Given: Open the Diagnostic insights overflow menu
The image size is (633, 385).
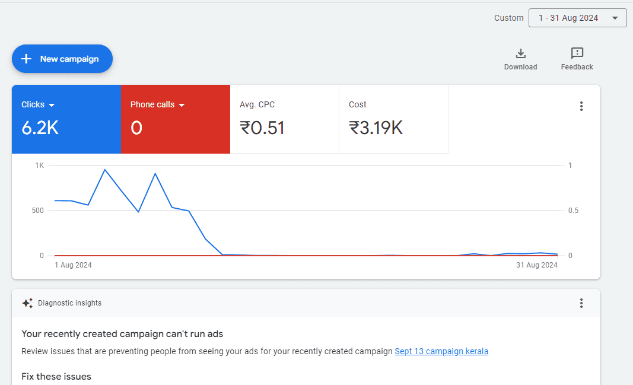Looking at the screenshot, I should tap(581, 303).
